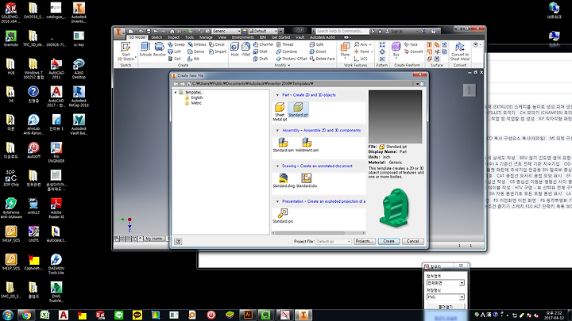
Task: Select the Draft tool
Action: 261,59
